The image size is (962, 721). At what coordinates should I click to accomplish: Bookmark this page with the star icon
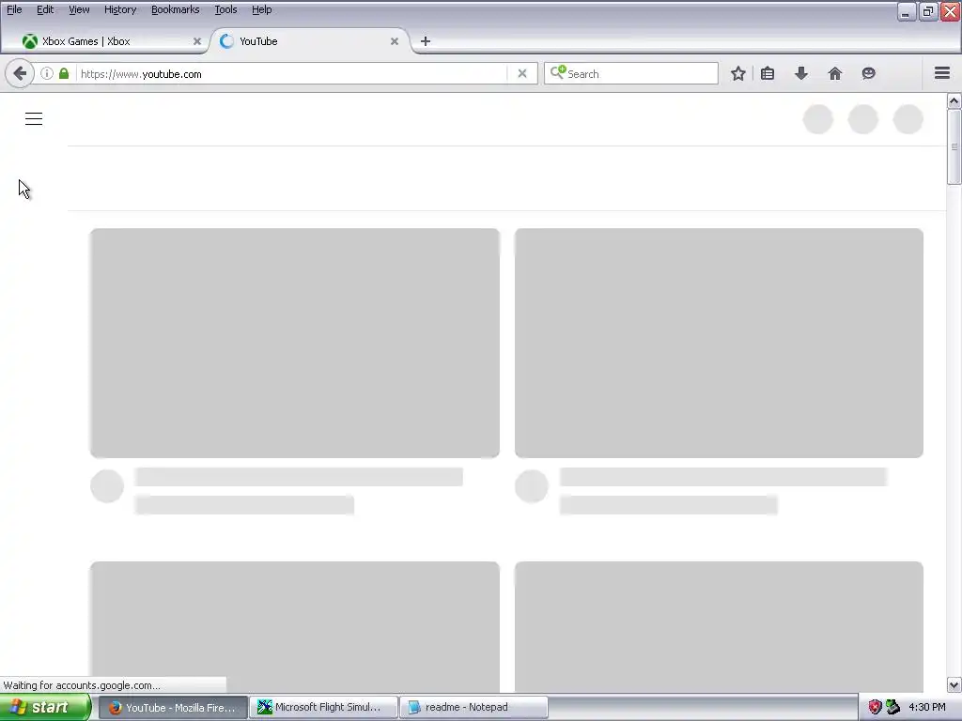(x=738, y=73)
